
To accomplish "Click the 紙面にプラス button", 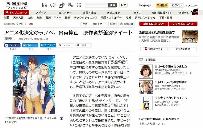I will (x=154, y=49).
